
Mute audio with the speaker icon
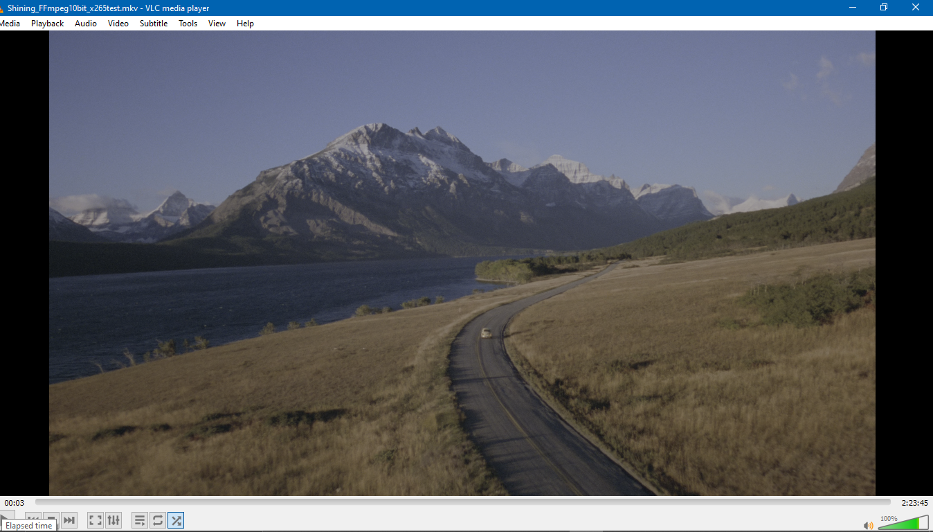click(x=869, y=525)
